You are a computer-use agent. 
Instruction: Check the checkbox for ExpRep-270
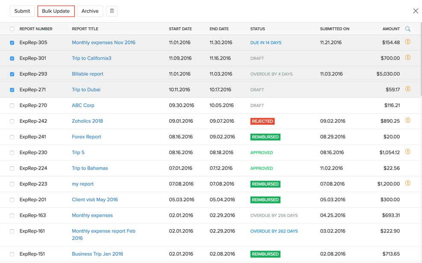tap(12, 105)
